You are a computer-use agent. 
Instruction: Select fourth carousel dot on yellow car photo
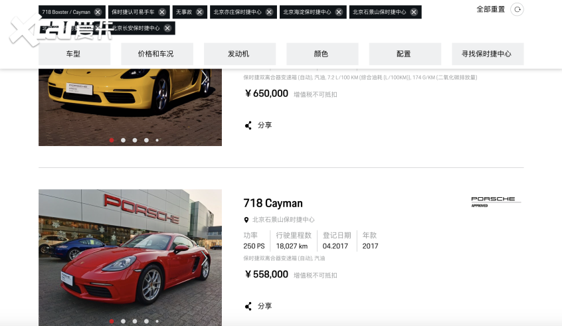coord(146,141)
